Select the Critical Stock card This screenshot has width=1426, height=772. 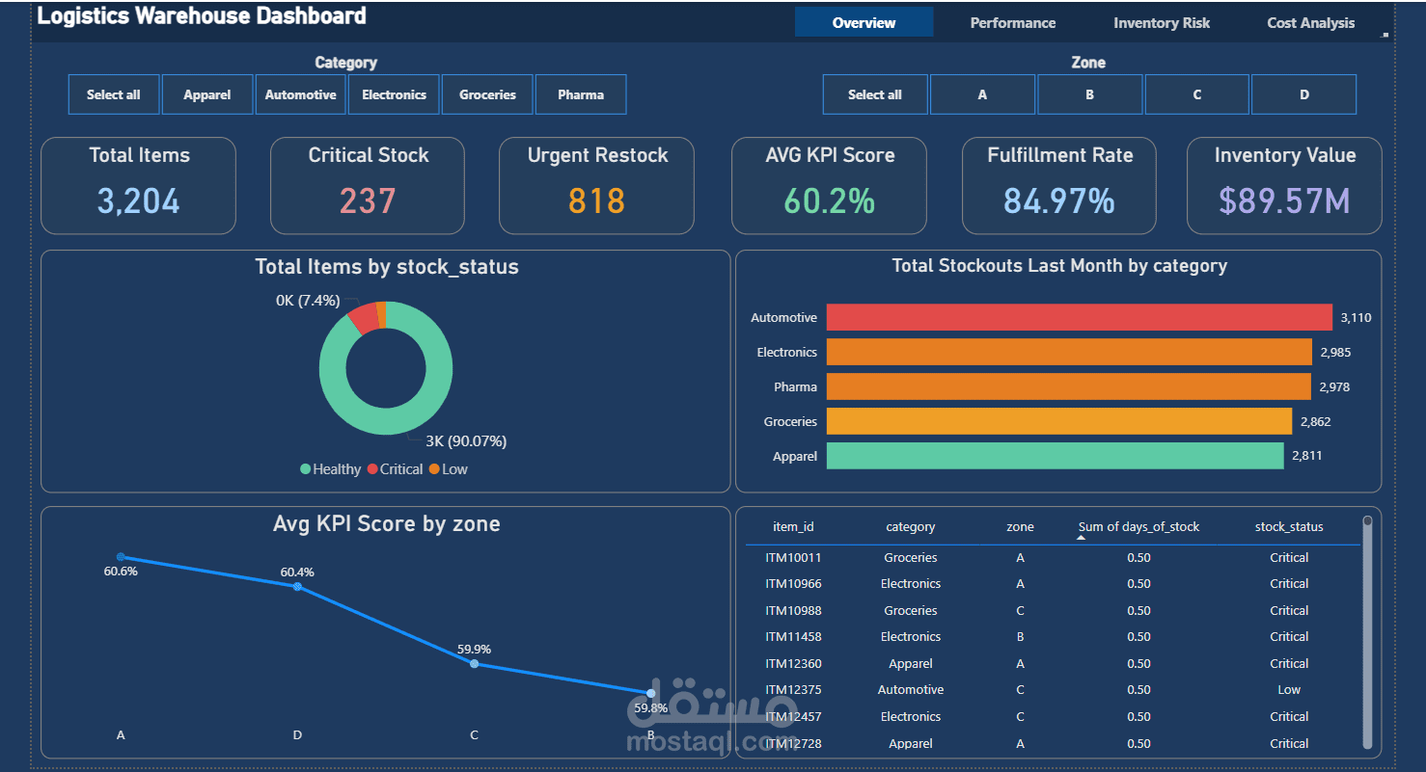368,185
